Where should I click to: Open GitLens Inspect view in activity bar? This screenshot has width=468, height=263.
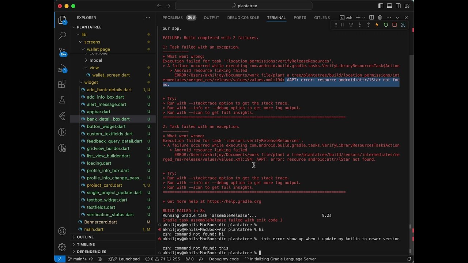click(62, 148)
